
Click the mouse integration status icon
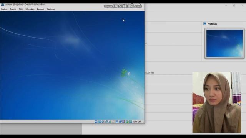[x=127, y=122]
